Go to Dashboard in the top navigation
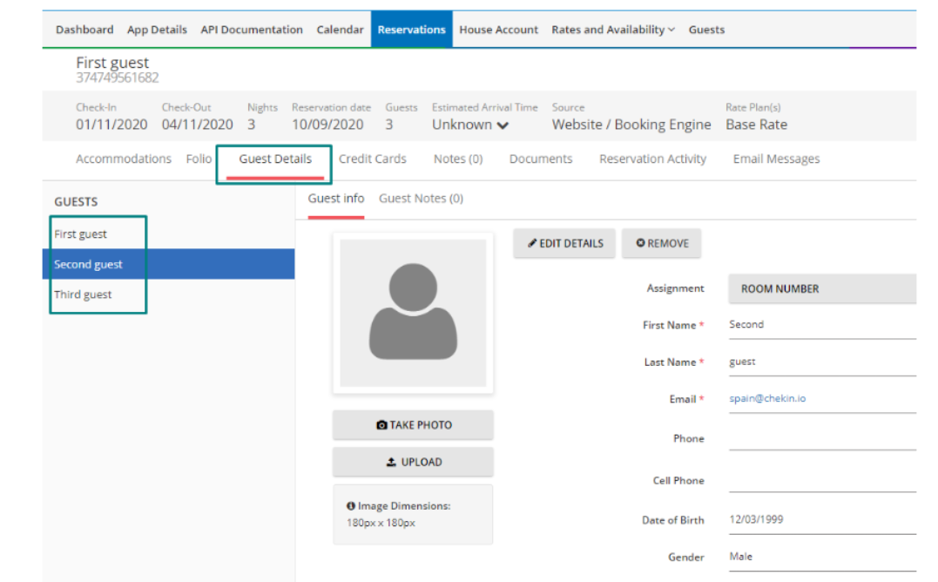 tap(84, 30)
